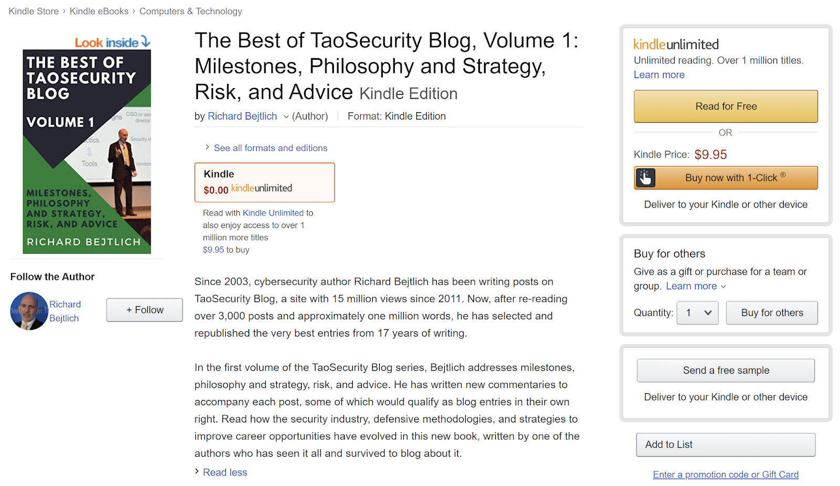Click the Kindle Unlimited logo in sidebar

click(676, 45)
